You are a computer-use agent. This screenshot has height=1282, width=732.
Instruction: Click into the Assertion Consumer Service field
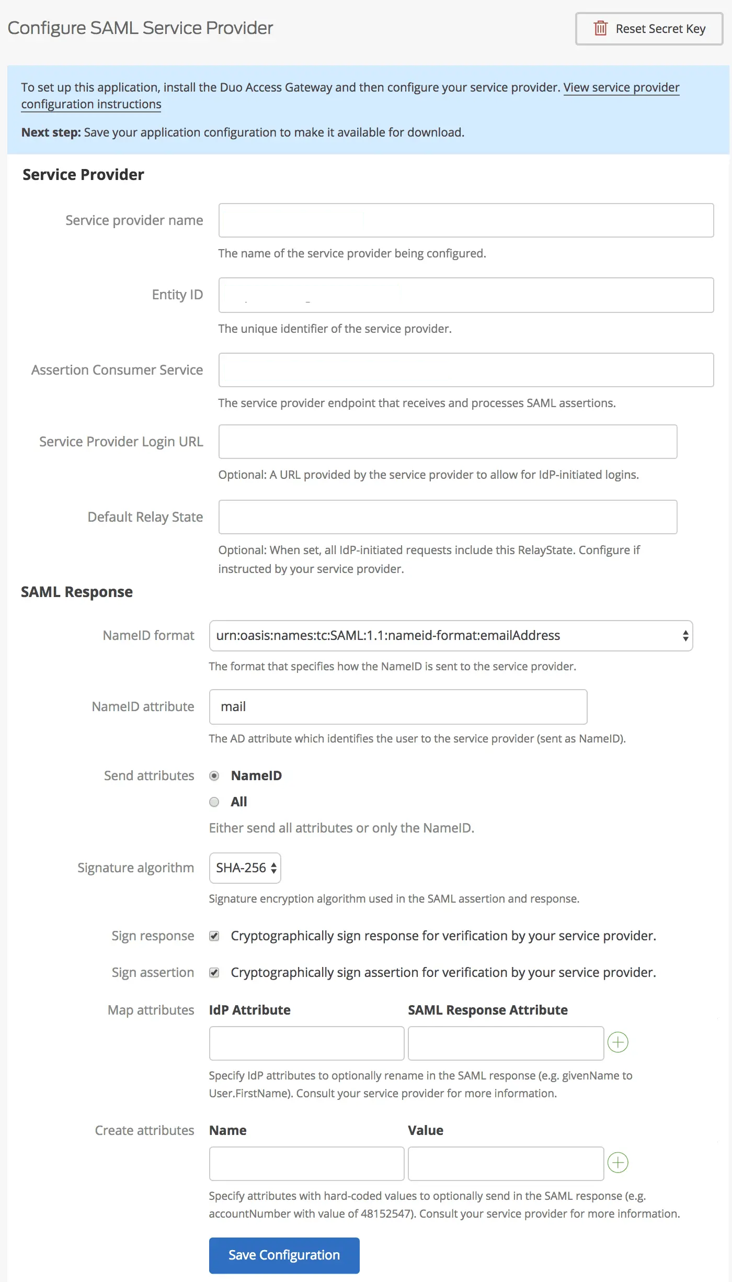466,370
